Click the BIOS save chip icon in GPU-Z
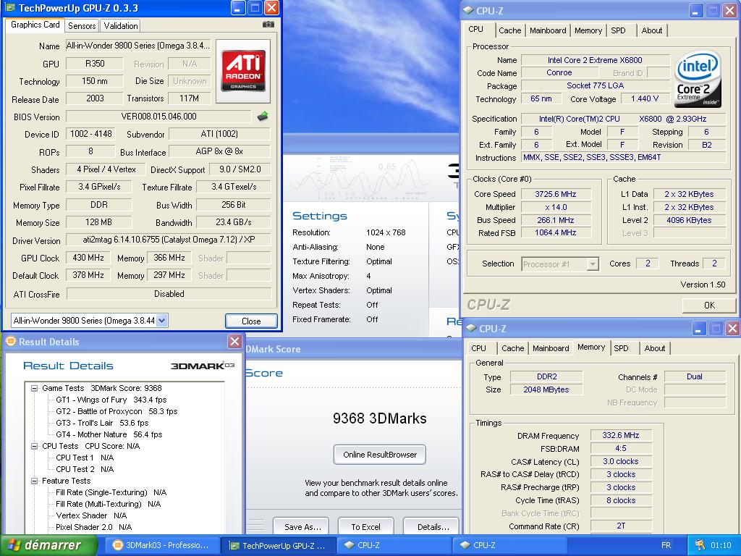741x556 pixels. click(263, 116)
